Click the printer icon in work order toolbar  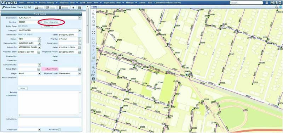click(x=30, y=7)
